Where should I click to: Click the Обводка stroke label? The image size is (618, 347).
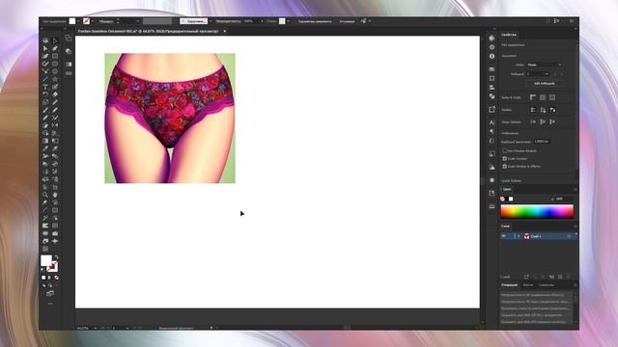[106, 21]
